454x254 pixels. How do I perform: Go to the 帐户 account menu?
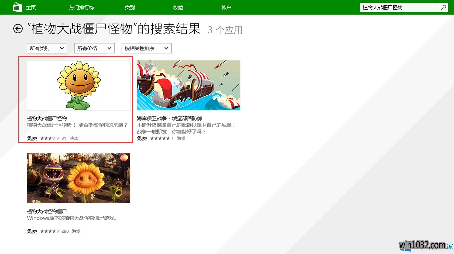(x=226, y=7)
